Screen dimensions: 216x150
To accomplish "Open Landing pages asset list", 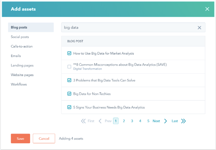I will click(22, 65).
